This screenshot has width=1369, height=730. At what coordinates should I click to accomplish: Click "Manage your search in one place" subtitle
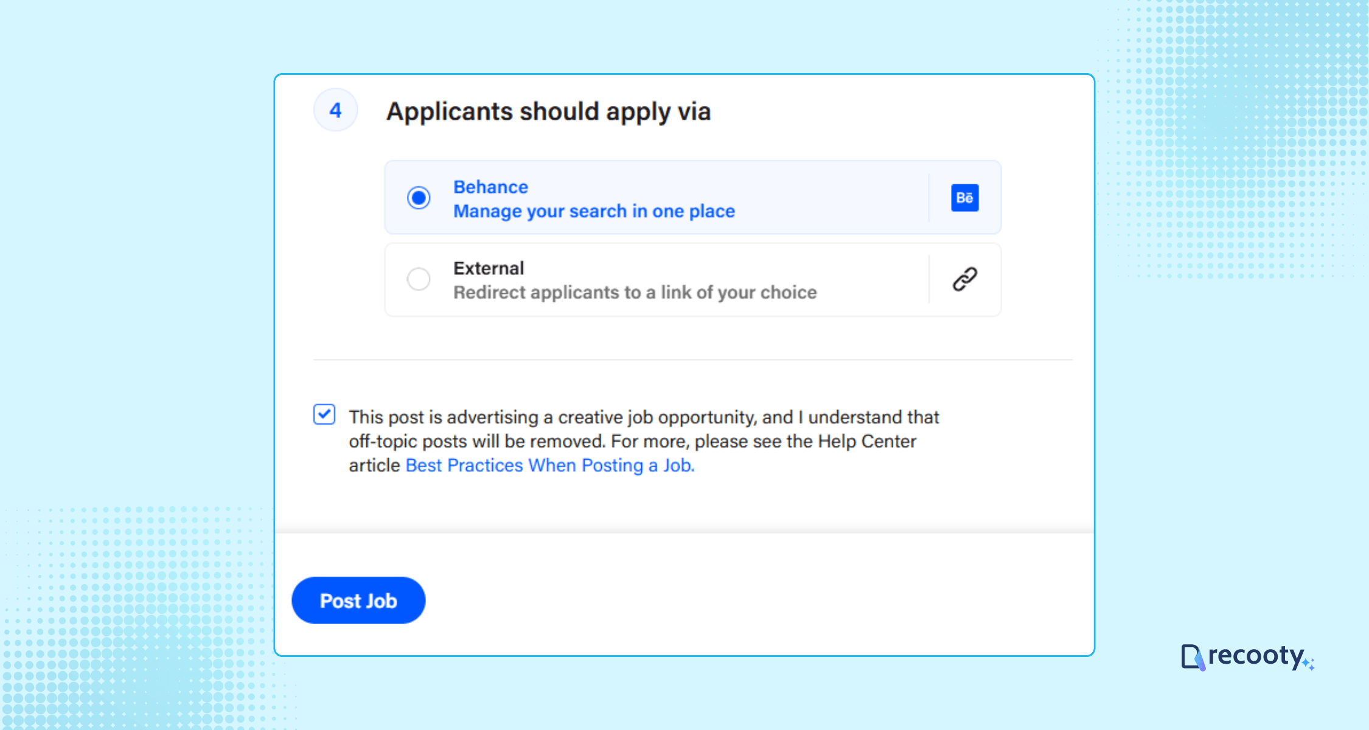[x=594, y=211]
